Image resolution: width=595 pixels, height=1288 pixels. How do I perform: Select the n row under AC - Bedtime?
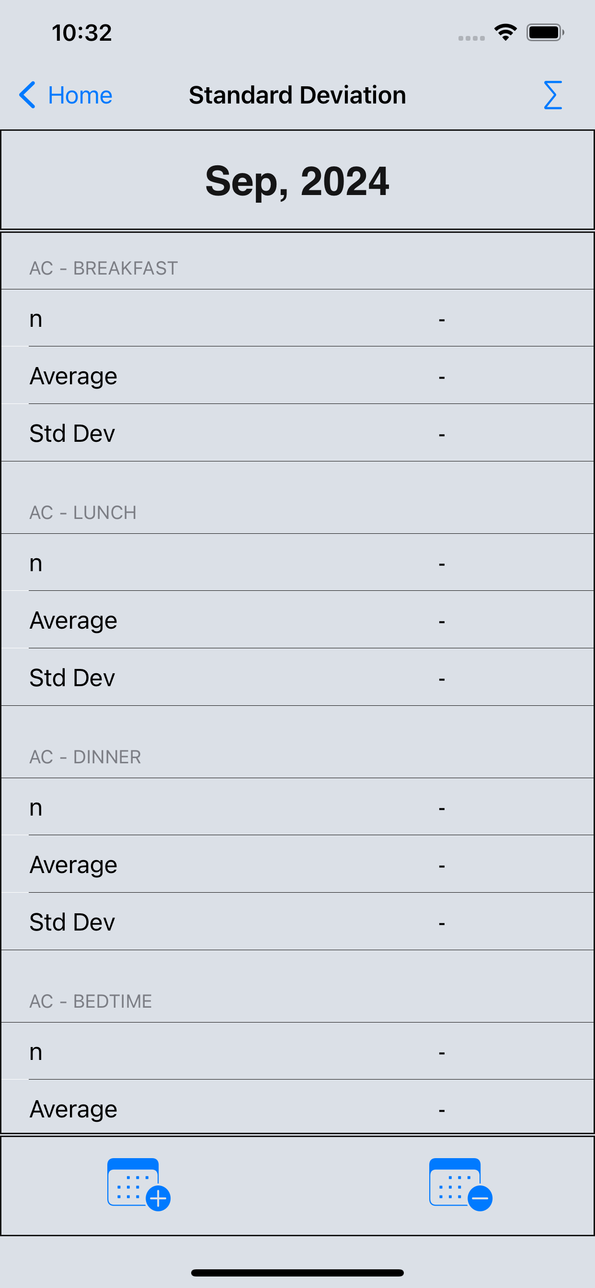(297, 1051)
